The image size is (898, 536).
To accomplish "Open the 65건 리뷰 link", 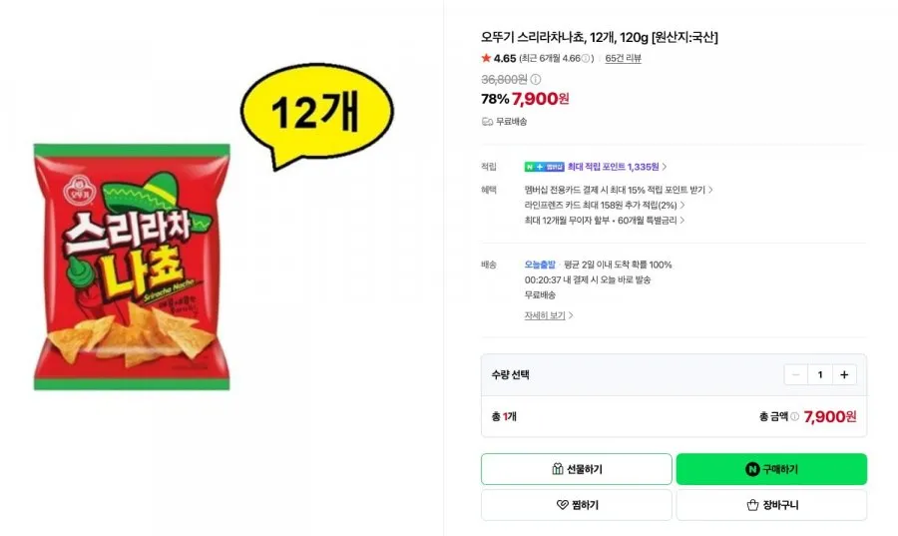I will [623, 59].
